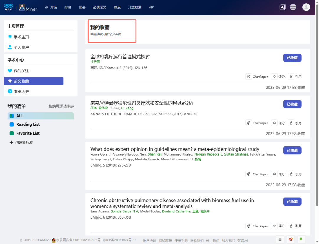Click the SciNest logo icon
This screenshot has width=319, height=244.
point(9,7)
